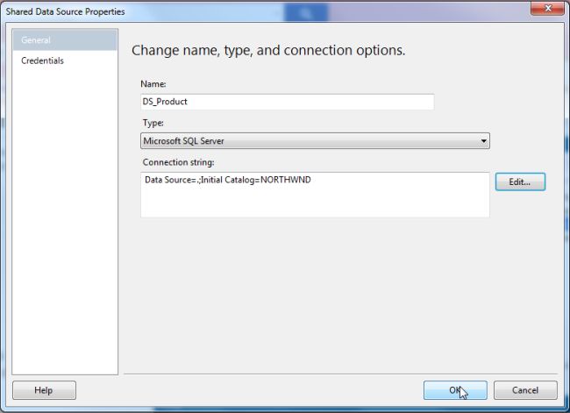Image resolution: width=570 pixels, height=413 pixels.
Task: Click the "Type:" label
Action: coord(153,123)
